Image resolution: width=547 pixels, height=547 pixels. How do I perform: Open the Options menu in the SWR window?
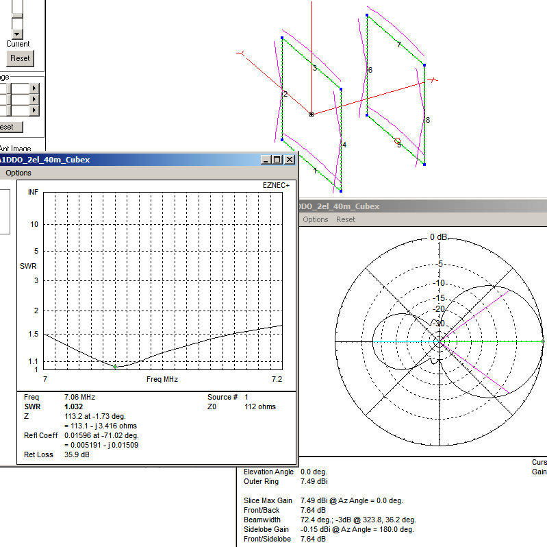18,173
